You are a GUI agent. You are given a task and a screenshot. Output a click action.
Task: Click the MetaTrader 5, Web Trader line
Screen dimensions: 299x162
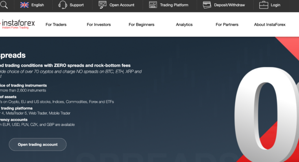[x=35, y=113]
